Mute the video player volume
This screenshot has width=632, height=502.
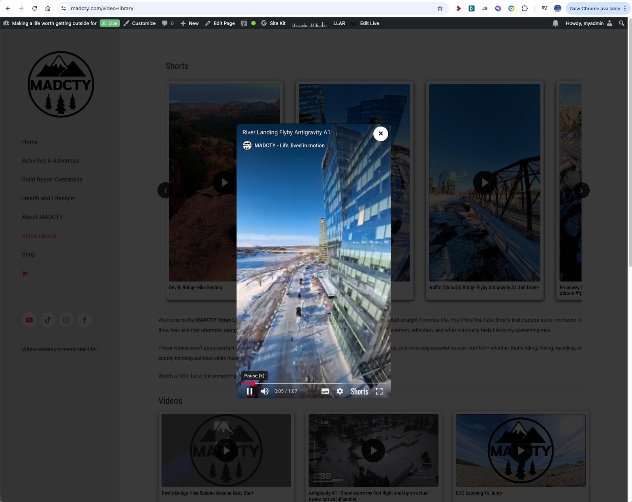coord(265,391)
